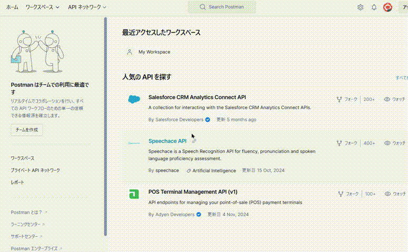The height and width of the screenshot is (252, 408).
Task: Click 更新日 15 Oct, 2024 text
Action: (263, 171)
